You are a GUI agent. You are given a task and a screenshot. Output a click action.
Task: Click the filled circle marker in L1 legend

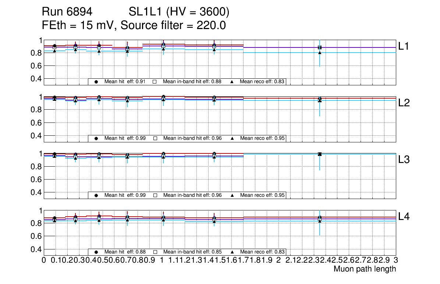coord(96,82)
